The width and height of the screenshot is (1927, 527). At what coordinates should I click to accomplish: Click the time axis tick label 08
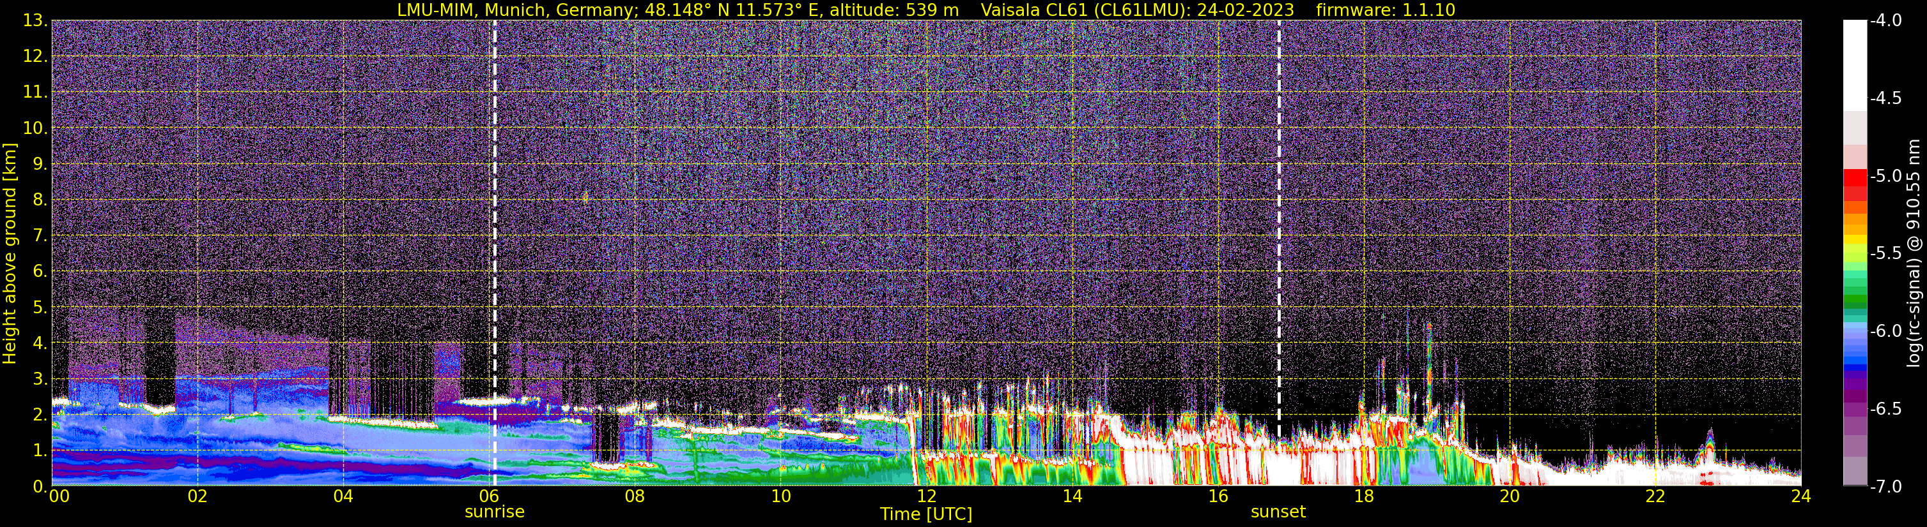click(635, 496)
